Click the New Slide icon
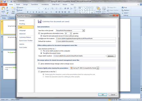The height and width of the screenshot is (101, 142). tap(13, 9)
